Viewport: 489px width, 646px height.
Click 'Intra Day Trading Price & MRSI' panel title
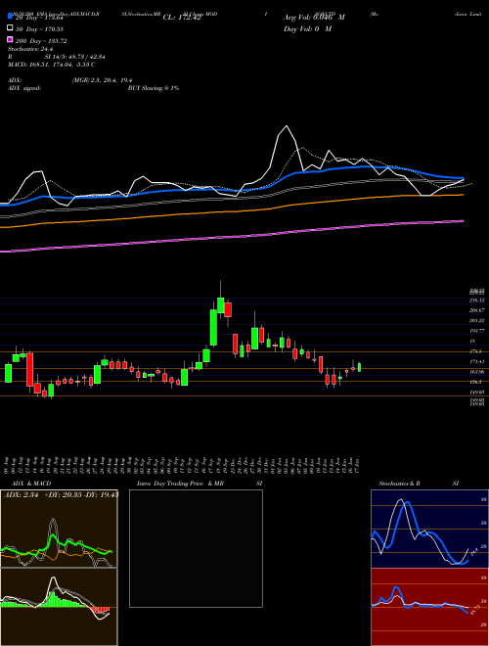point(200,484)
